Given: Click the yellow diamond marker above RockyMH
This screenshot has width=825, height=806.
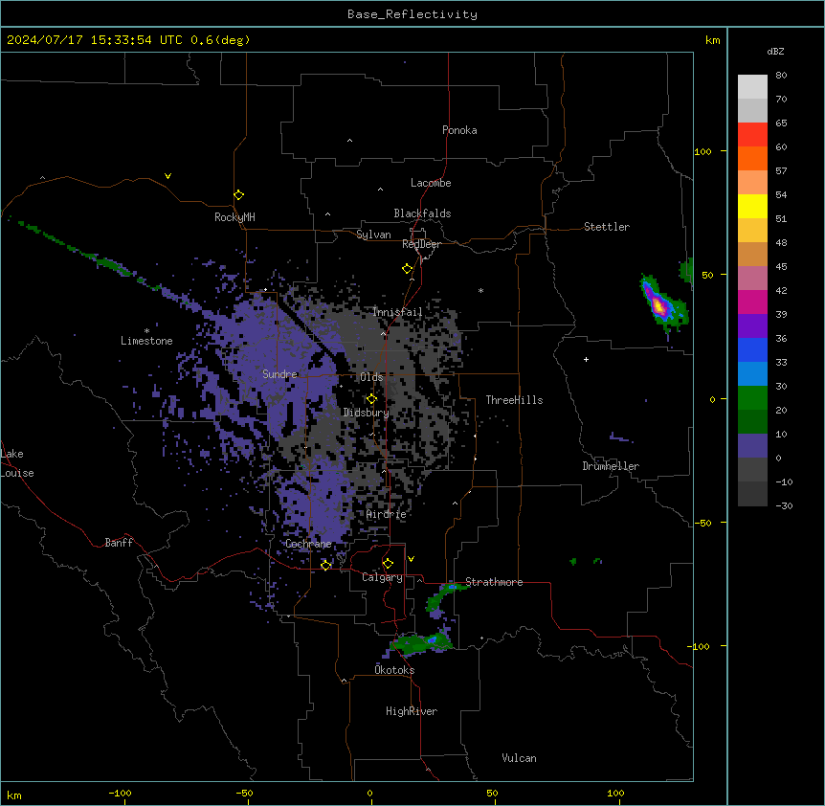Looking at the screenshot, I should pos(239,195).
